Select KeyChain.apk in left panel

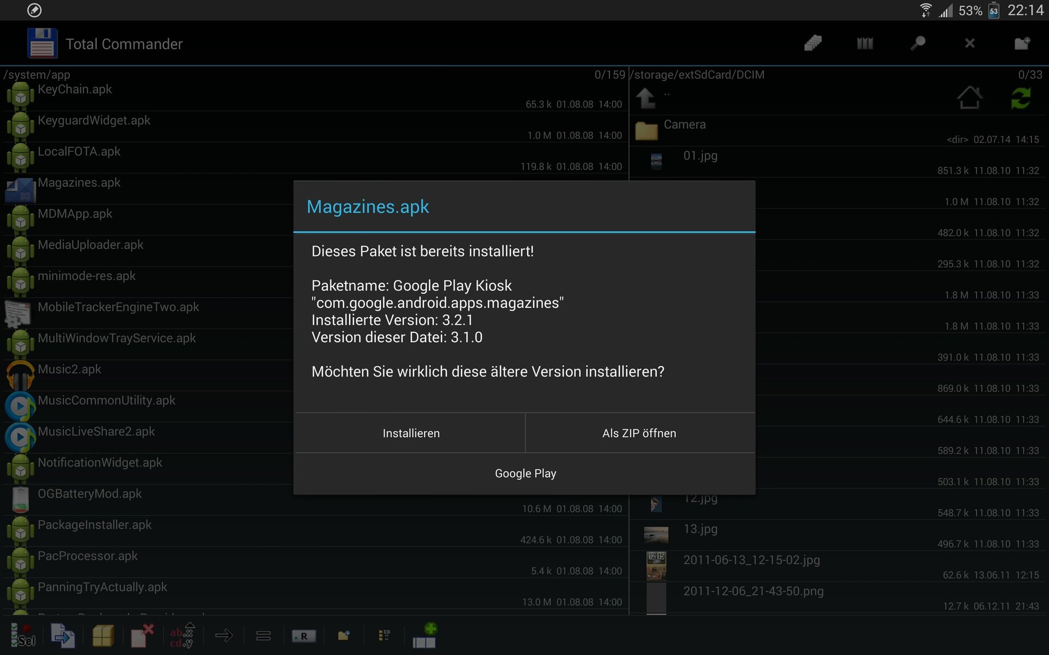coord(314,96)
